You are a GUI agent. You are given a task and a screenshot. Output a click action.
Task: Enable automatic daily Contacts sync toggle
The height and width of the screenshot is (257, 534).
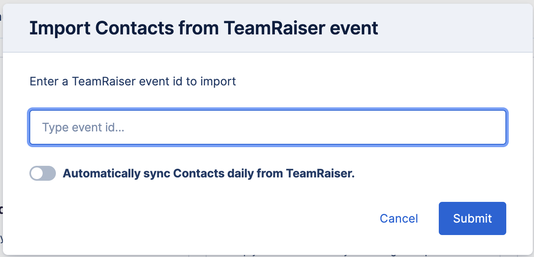coord(43,173)
